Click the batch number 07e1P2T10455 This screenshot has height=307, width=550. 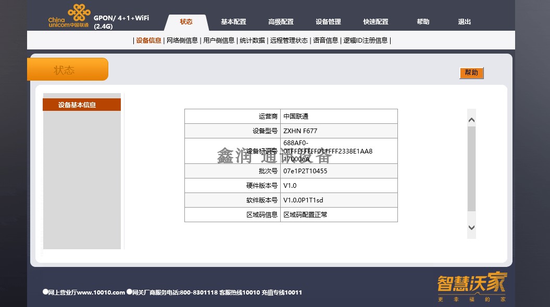pos(305,171)
